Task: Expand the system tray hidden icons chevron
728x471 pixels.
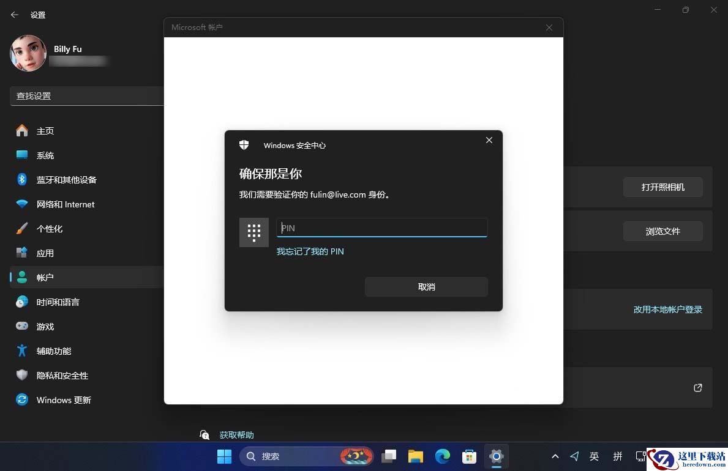Action: tap(555, 456)
